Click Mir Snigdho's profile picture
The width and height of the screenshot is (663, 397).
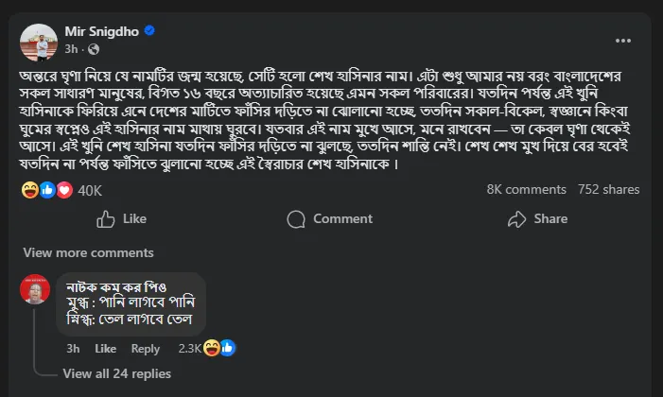click(36, 40)
